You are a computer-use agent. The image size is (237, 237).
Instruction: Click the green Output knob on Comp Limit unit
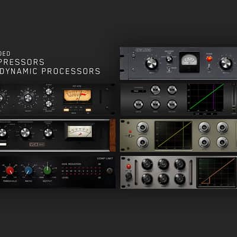pos(47,170)
